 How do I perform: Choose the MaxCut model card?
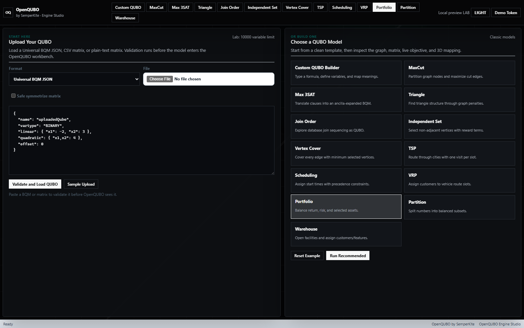tap(459, 73)
